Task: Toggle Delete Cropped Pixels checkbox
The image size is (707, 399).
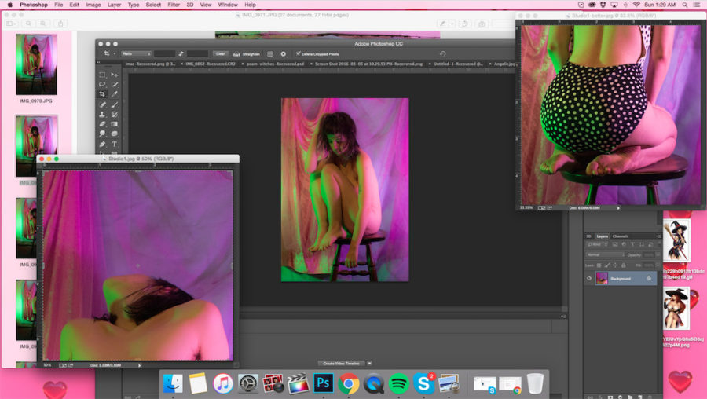Action: (x=299, y=54)
